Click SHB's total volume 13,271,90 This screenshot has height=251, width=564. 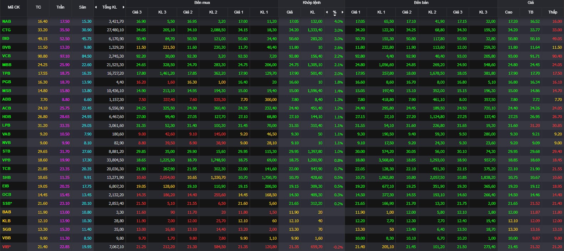tap(115, 178)
